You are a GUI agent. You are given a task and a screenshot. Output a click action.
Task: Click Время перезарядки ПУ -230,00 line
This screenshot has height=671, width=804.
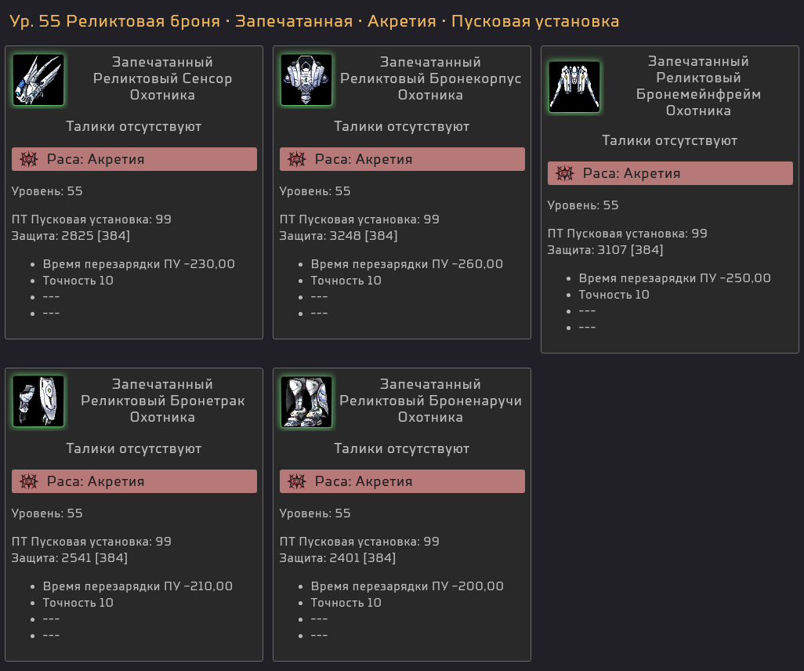pyautogui.click(x=139, y=264)
